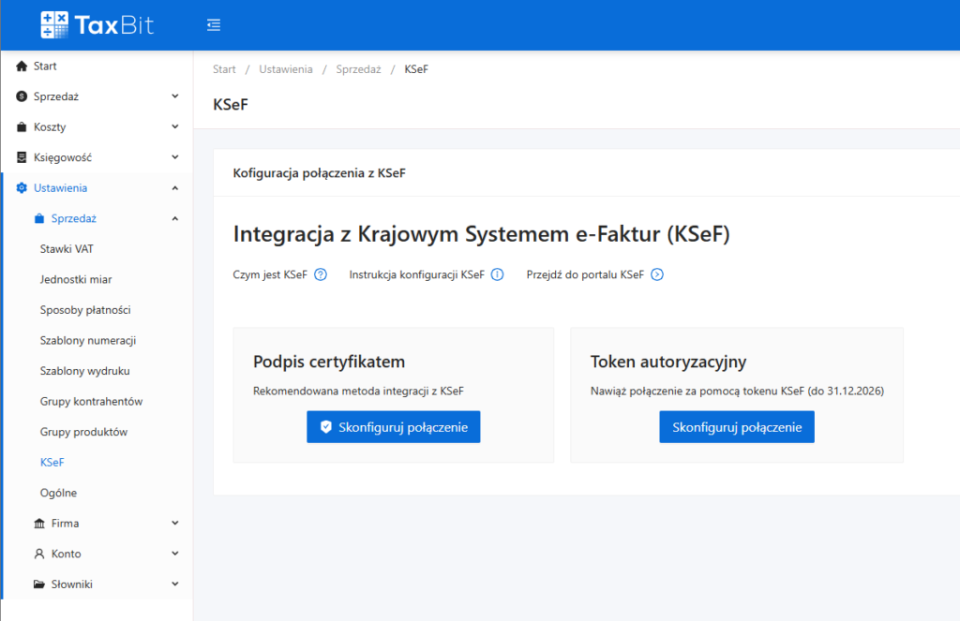The image size is (960, 621).
Task: Configure connection under Token autoryzacyjny
Action: pos(736,426)
